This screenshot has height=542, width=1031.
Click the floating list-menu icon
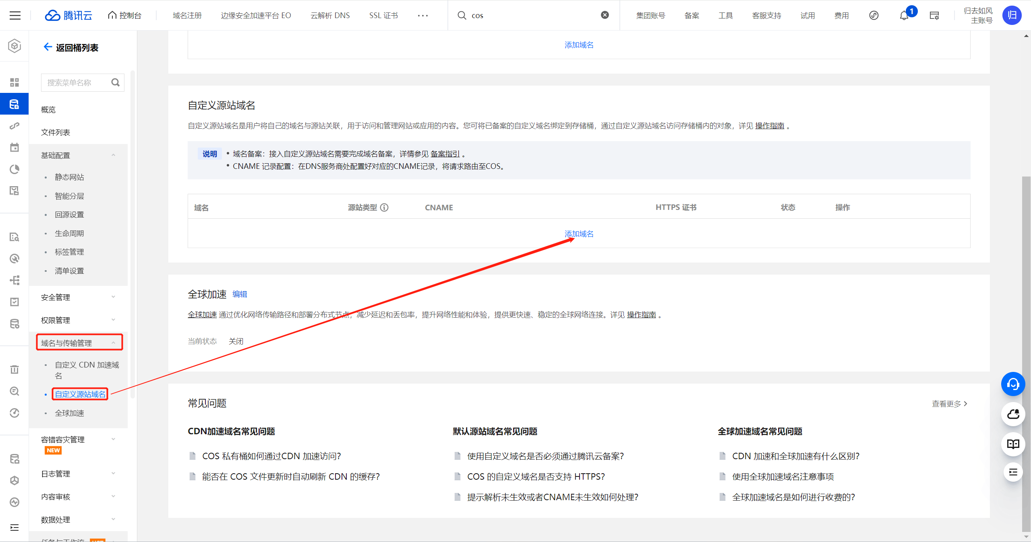click(x=1013, y=472)
